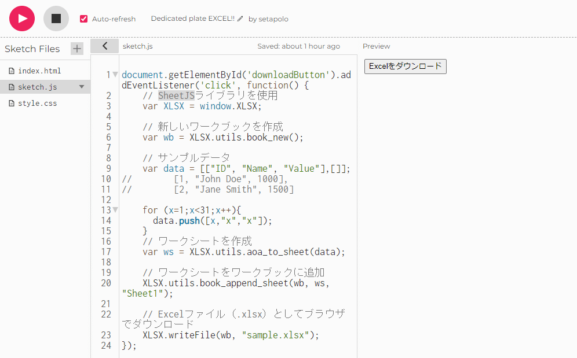Click the index.html file icon
This screenshot has height=358, width=577.
11,71
